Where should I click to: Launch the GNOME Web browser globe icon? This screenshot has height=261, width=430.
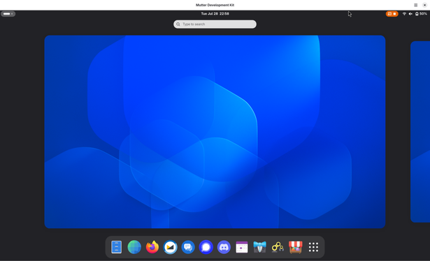pyautogui.click(x=134, y=247)
